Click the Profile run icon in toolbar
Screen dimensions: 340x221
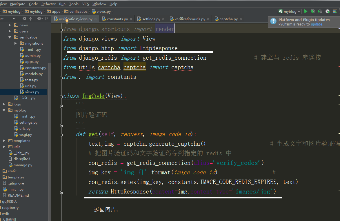(x=328, y=12)
